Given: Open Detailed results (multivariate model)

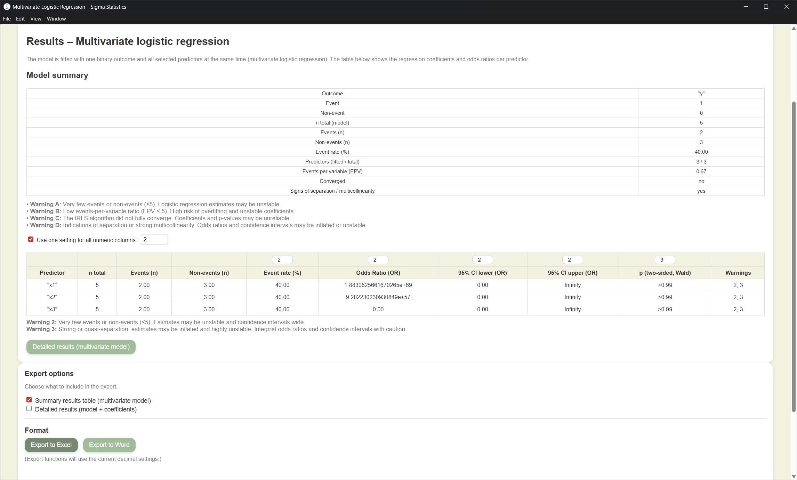Looking at the screenshot, I should click(81, 347).
